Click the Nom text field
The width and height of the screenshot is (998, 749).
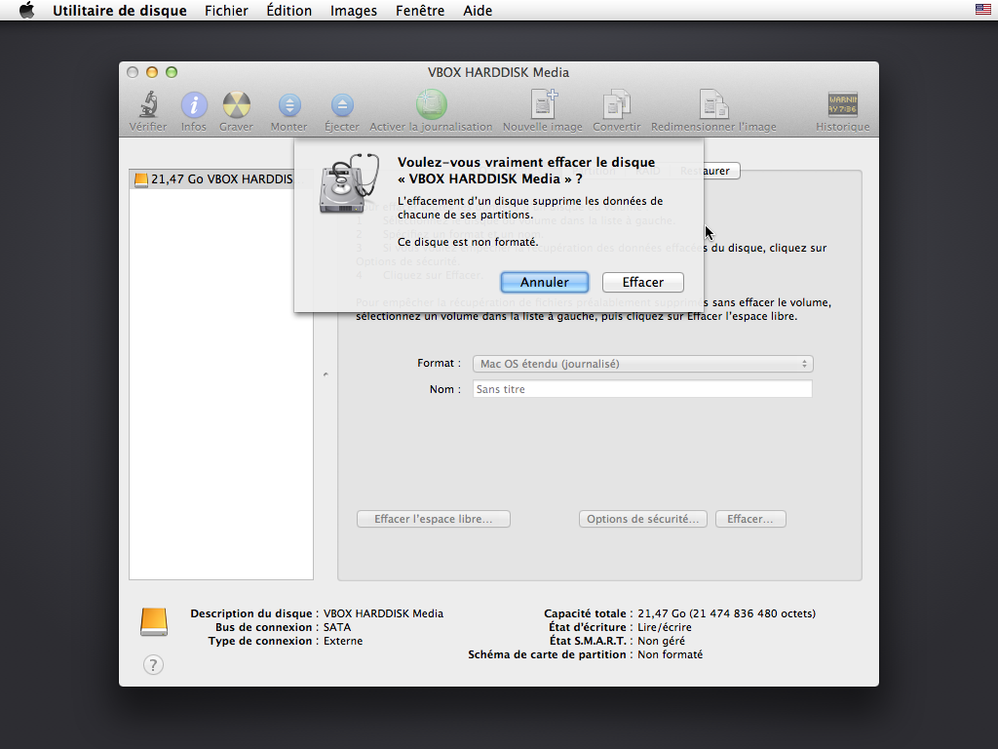point(642,389)
